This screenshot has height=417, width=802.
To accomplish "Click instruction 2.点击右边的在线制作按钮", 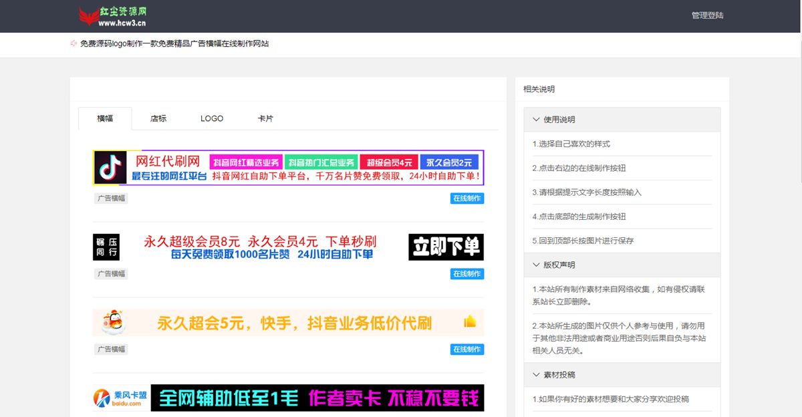I will (x=579, y=168).
